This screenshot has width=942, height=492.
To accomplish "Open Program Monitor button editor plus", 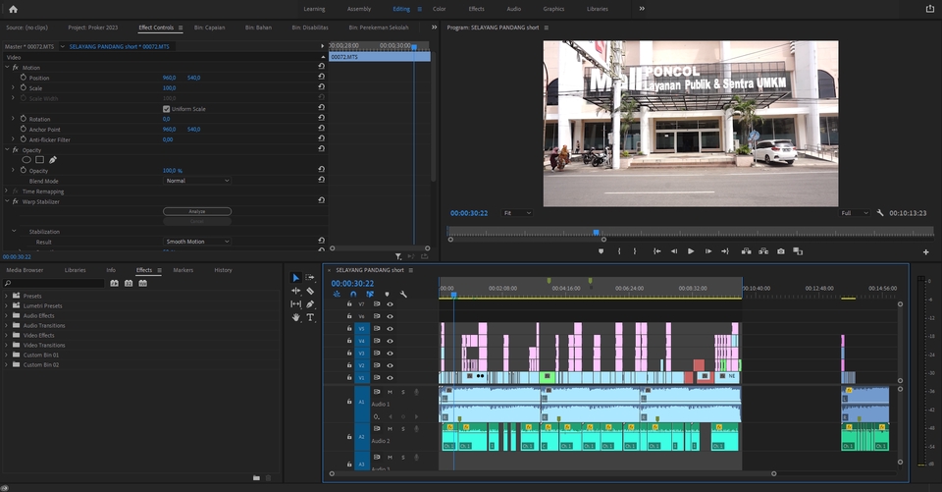I will (925, 252).
